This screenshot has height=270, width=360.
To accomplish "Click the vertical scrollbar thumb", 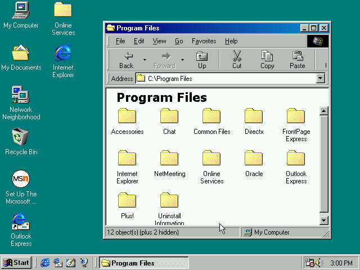I will (x=324, y=164).
